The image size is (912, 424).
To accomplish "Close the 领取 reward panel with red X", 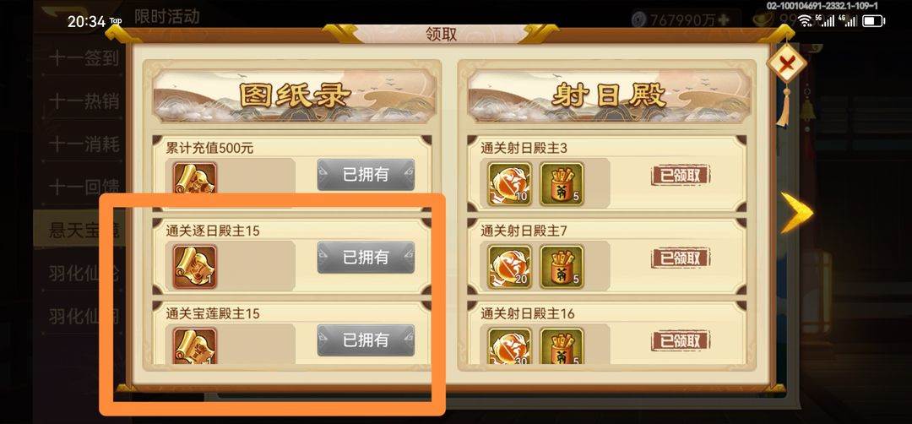I will (786, 63).
